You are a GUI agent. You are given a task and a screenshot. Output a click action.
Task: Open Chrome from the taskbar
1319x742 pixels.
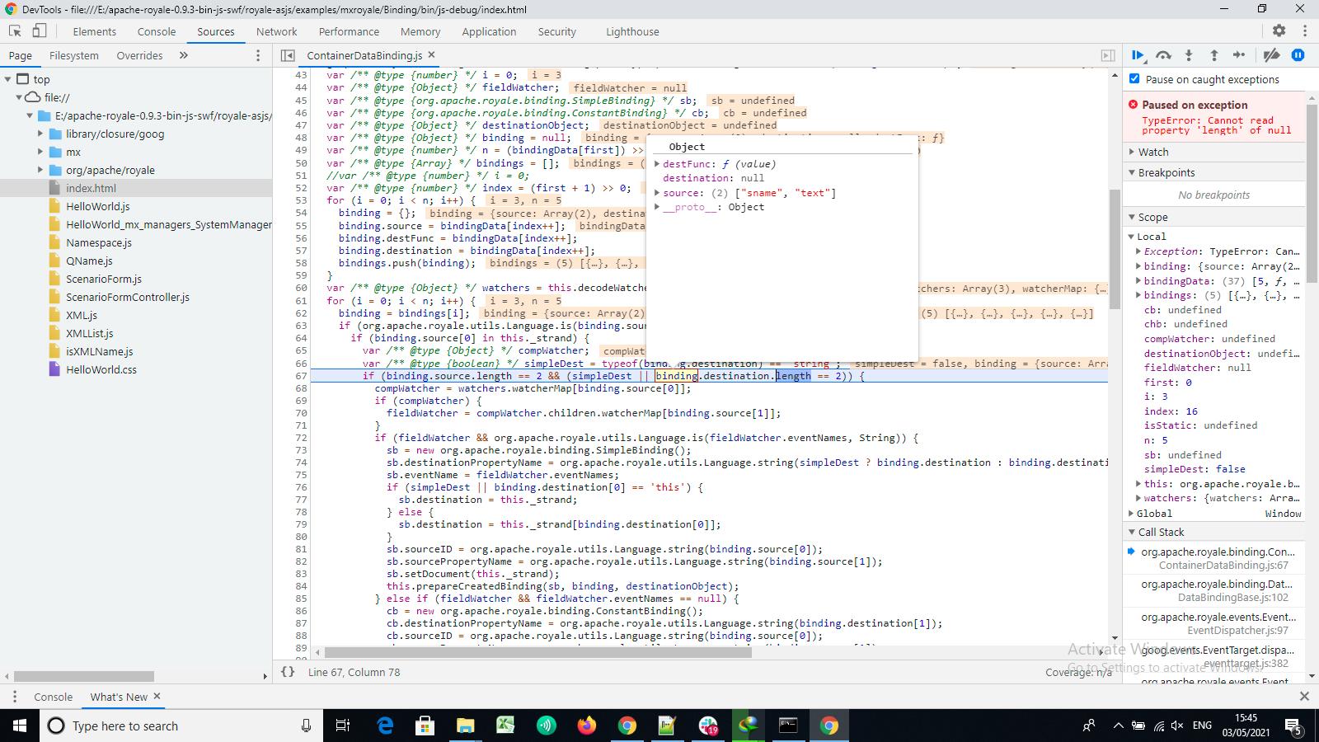click(828, 726)
